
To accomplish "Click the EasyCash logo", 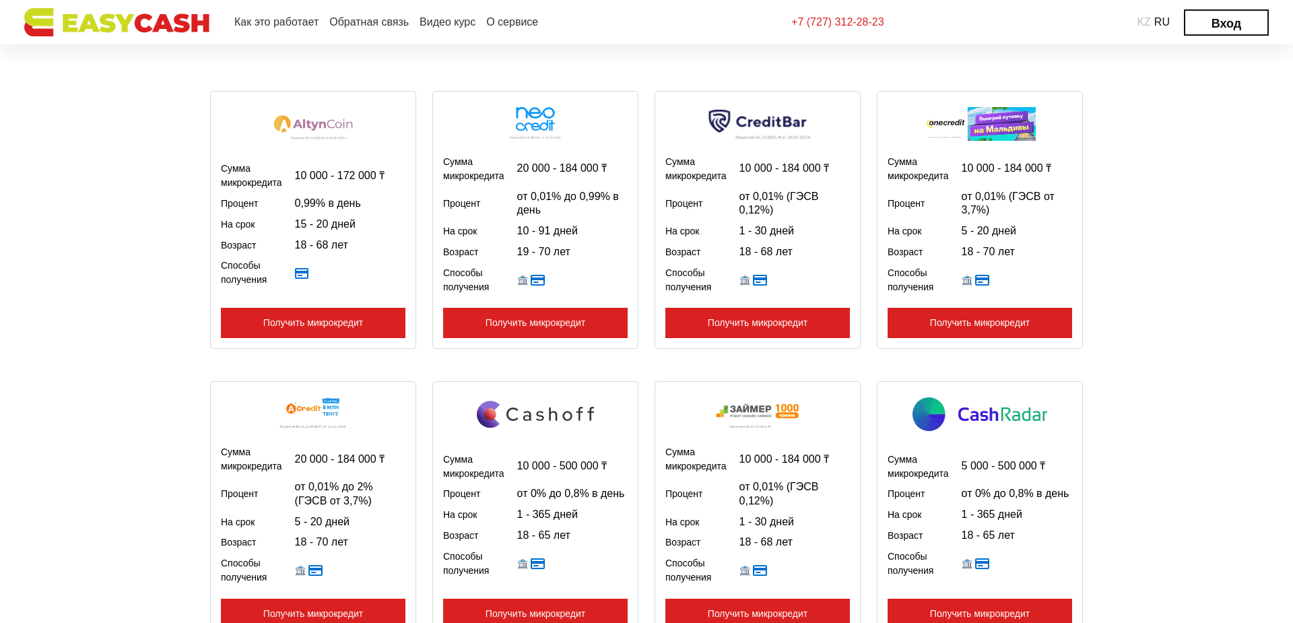I will (x=117, y=22).
